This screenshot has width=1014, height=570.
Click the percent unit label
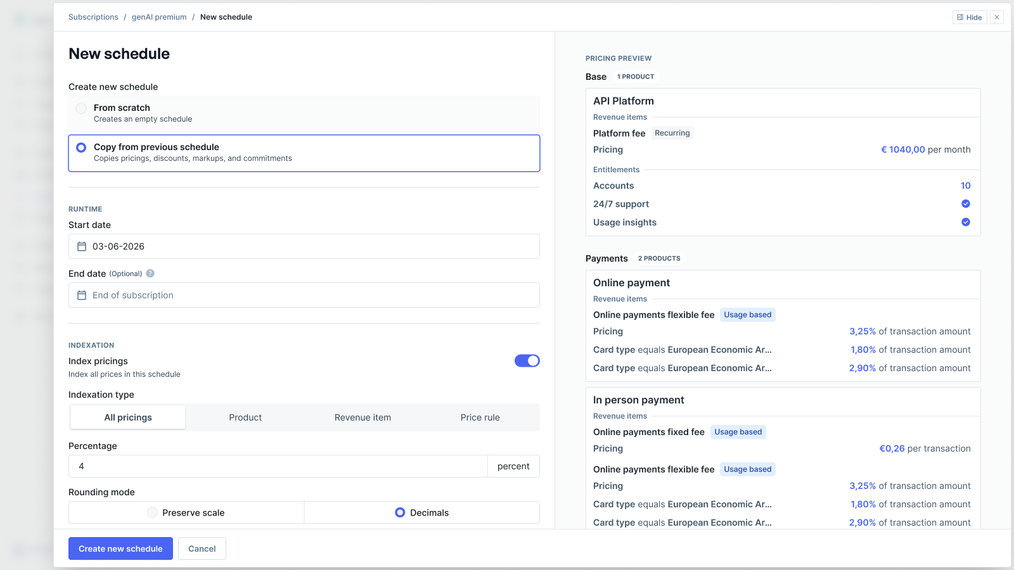[x=513, y=466]
